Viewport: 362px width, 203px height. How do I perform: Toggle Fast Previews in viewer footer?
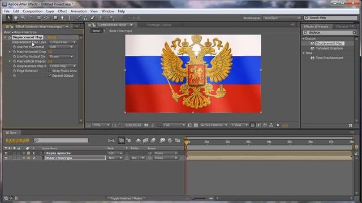[x=258, y=125]
